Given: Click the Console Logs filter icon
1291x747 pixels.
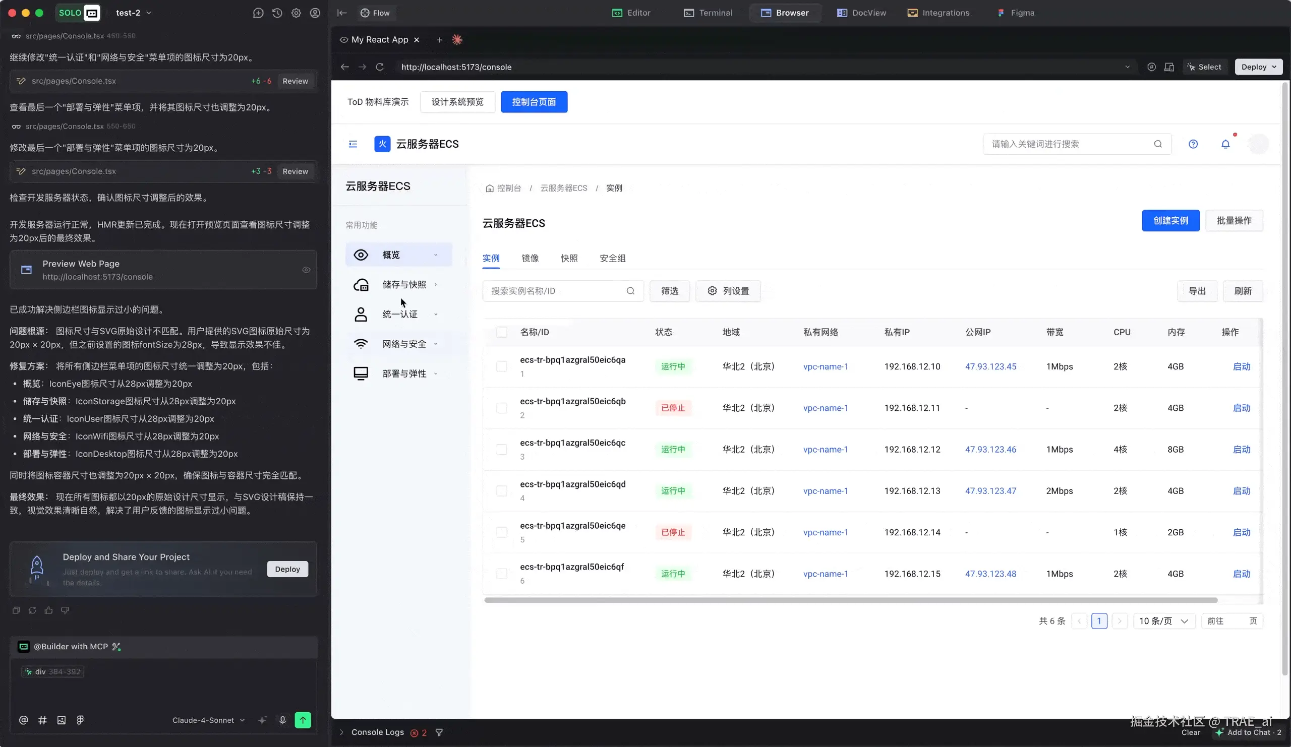Looking at the screenshot, I should point(439,732).
